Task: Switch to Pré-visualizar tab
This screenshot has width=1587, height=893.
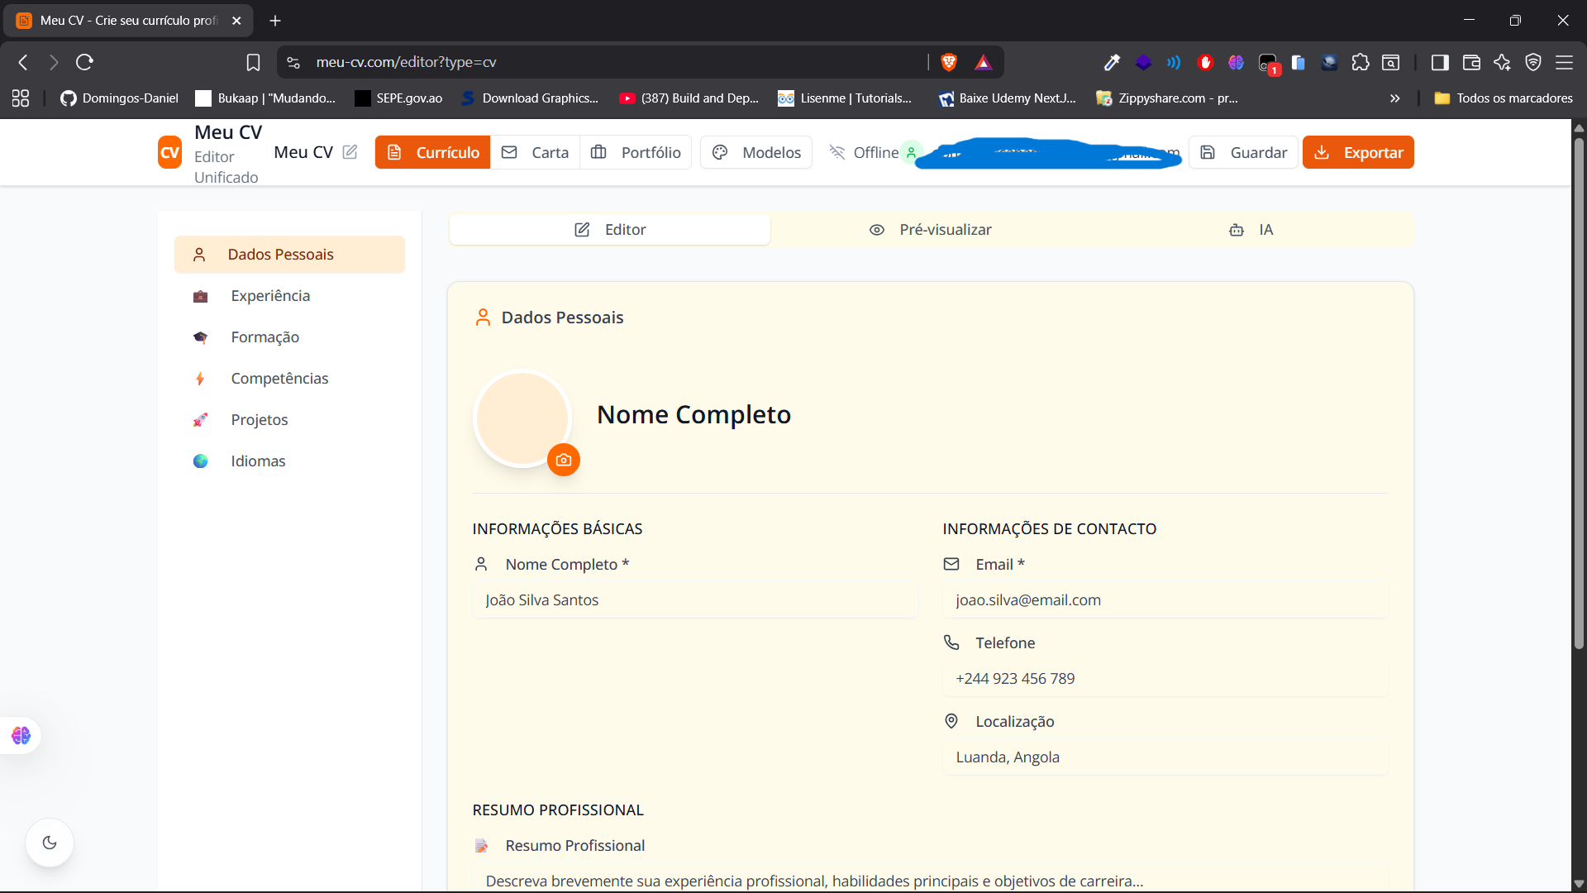Action: pos(930,230)
